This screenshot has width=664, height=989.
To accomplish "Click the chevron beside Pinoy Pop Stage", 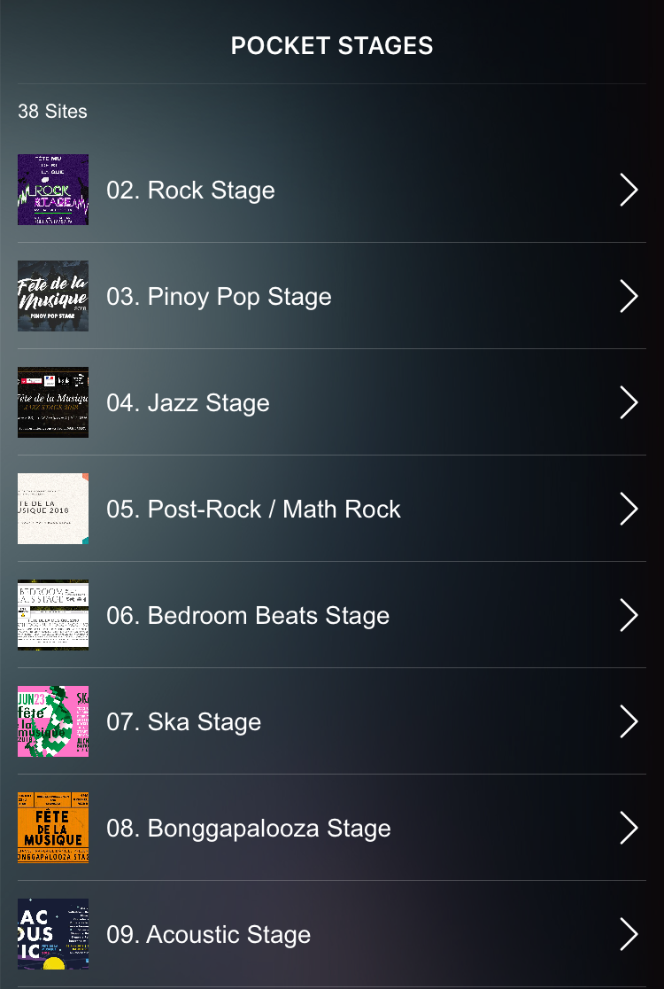I will pyautogui.click(x=629, y=296).
